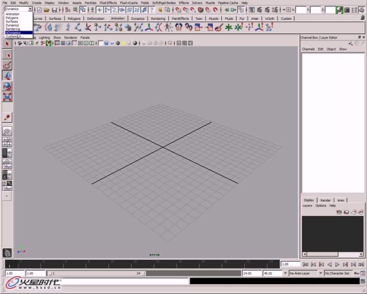Viewport: 367px width, 294px height.
Task: Click the X coordinate input field
Action: (x=301, y=10)
